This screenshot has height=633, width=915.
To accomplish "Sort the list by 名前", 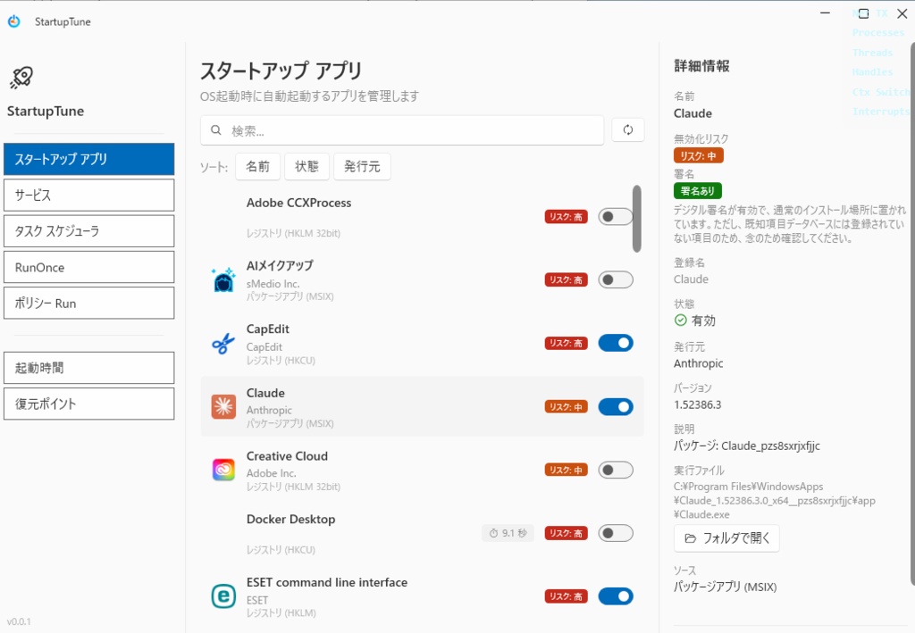I will tap(258, 167).
